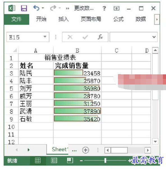Click horizontal scrollbar right arrow
This screenshot has width=166, height=169.
(148, 150)
